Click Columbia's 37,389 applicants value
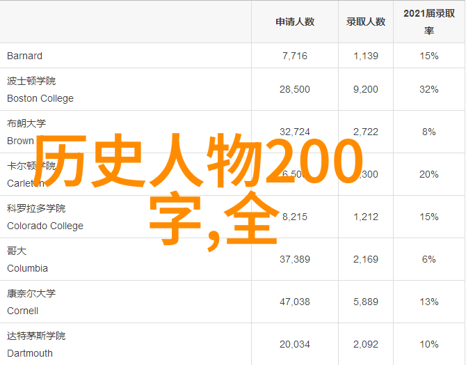The height and width of the screenshot is (365, 466). [295, 259]
